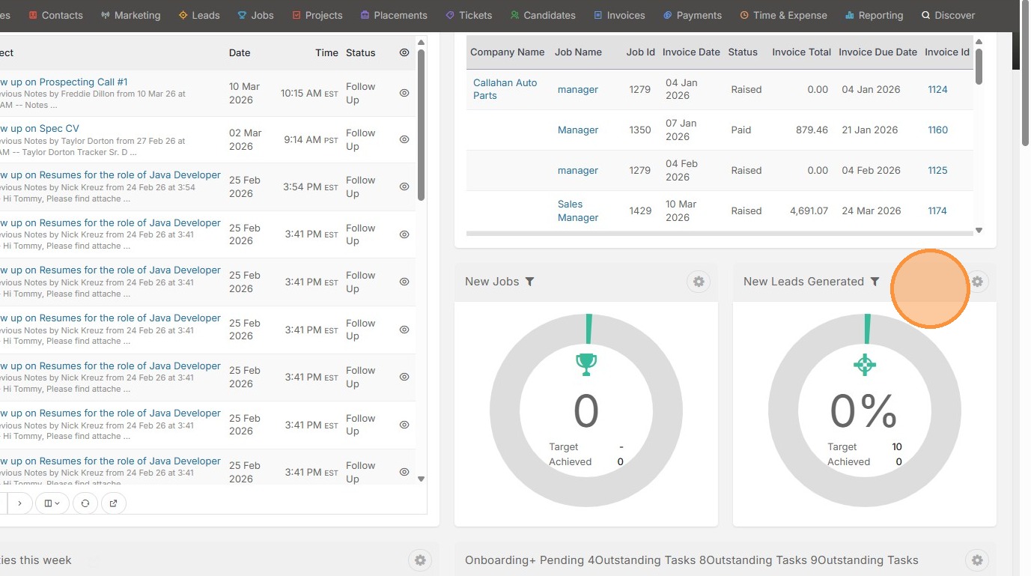Image resolution: width=1031 pixels, height=576 pixels.
Task: Sort invoices by Job Name
Action: pos(578,52)
